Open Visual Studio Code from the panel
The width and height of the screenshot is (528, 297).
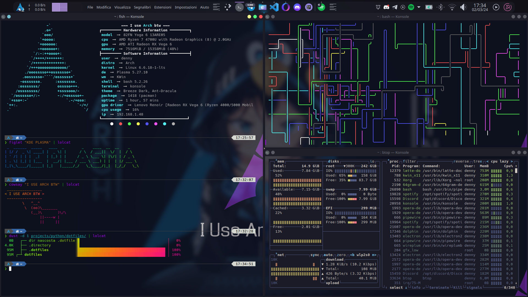point(274,7)
